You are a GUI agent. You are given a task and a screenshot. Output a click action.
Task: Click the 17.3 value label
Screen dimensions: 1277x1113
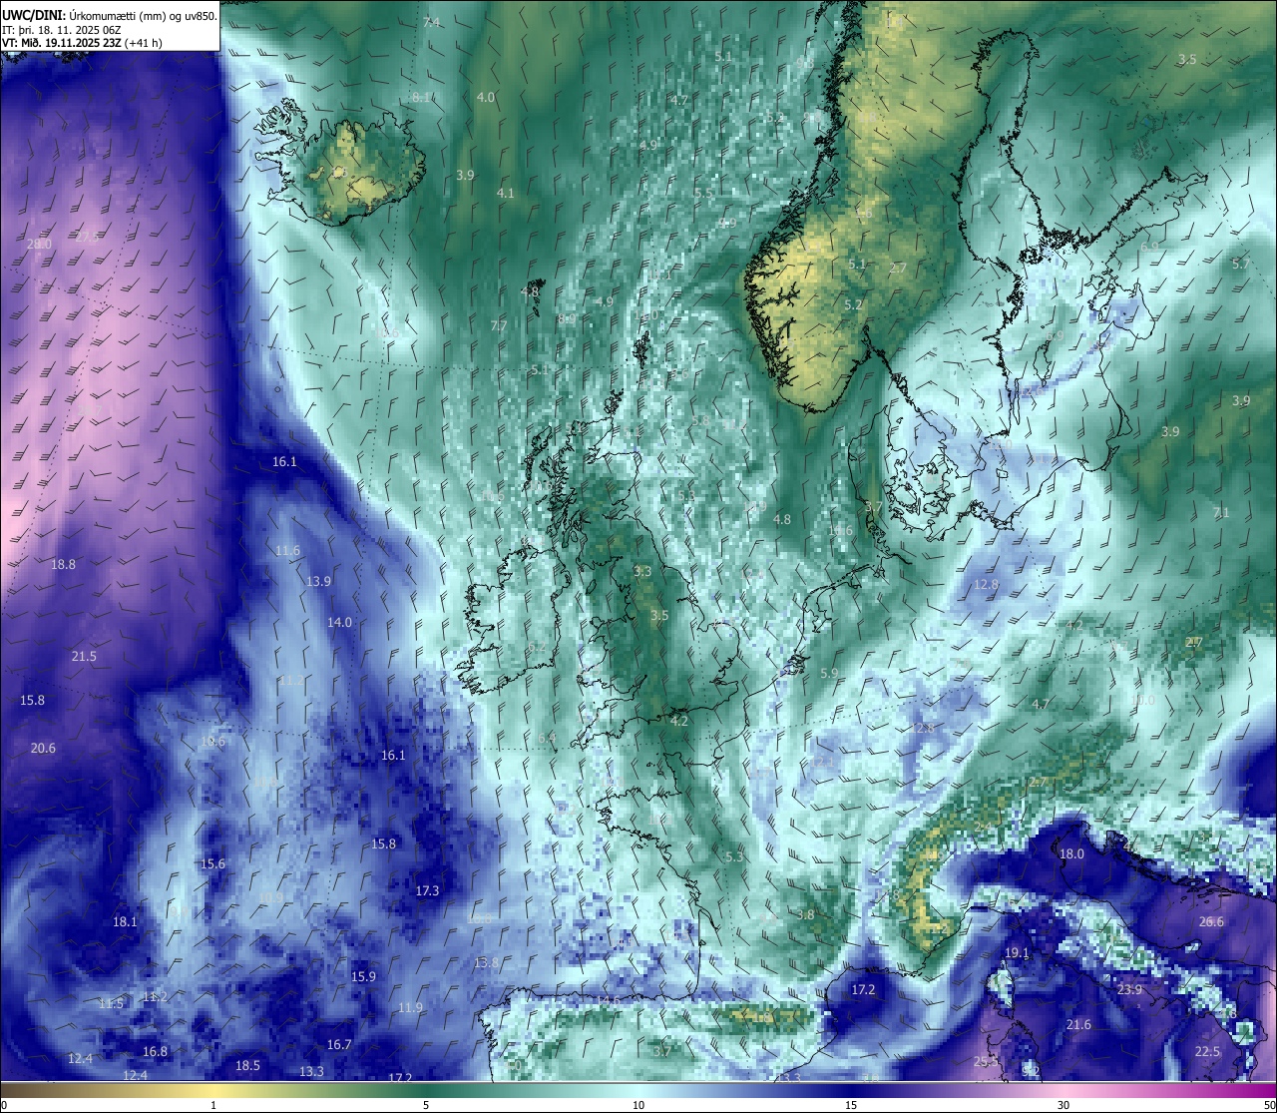tap(427, 890)
